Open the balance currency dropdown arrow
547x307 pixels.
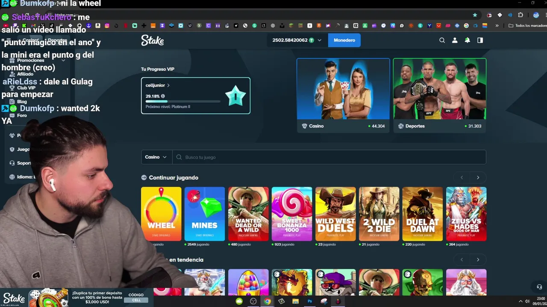[319, 40]
